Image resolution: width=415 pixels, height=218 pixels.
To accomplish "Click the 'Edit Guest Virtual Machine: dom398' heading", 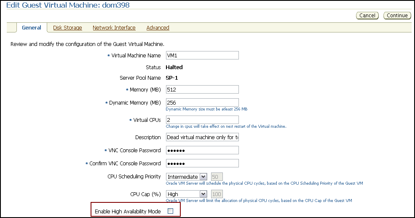I will coord(68,5).
